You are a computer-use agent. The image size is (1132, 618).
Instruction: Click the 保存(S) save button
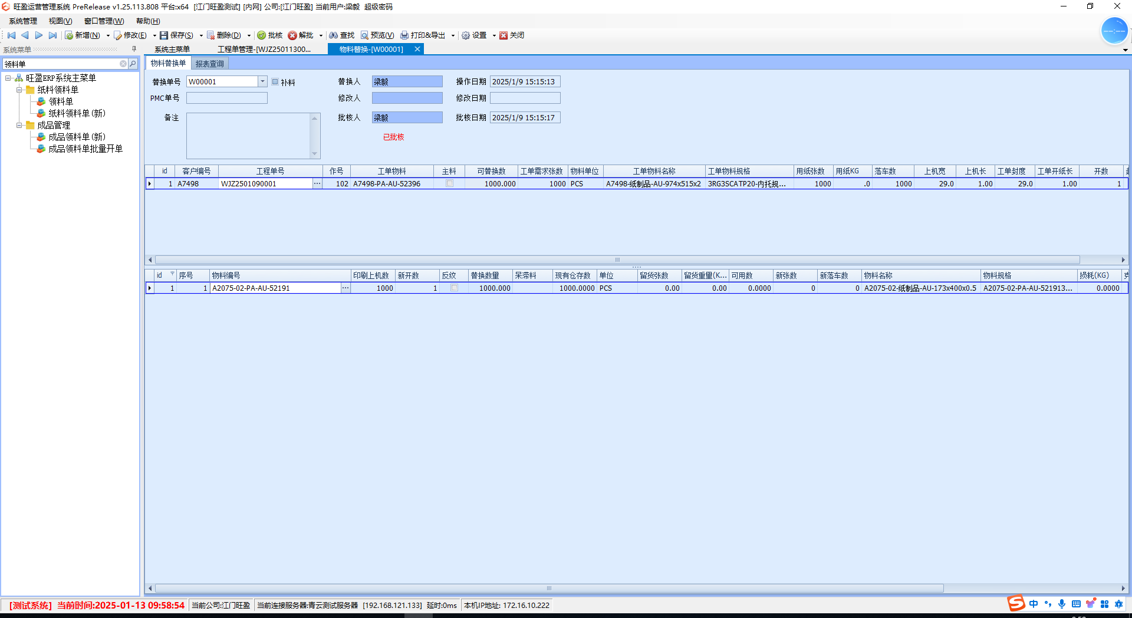point(177,35)
